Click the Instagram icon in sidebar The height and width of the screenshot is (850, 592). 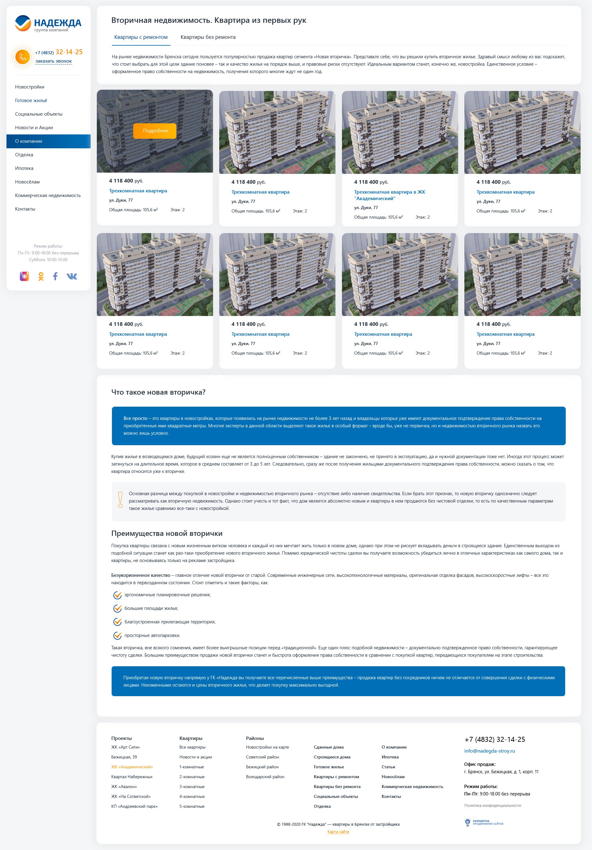pos(24,276)
